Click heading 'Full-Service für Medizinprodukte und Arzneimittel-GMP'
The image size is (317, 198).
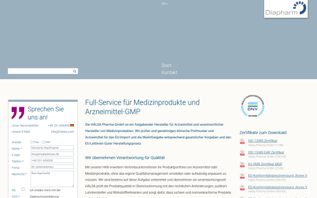coord(142,107)
